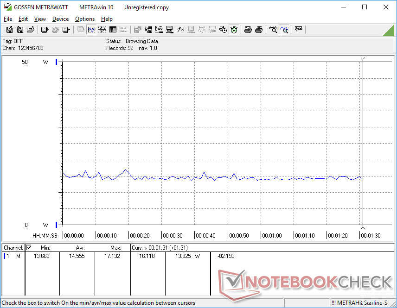
Task: Switch to the table view icon
Action: (x=113, y=30)
